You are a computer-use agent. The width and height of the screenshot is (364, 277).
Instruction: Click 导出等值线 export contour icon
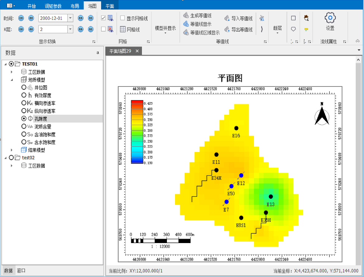tap(227, 29)
